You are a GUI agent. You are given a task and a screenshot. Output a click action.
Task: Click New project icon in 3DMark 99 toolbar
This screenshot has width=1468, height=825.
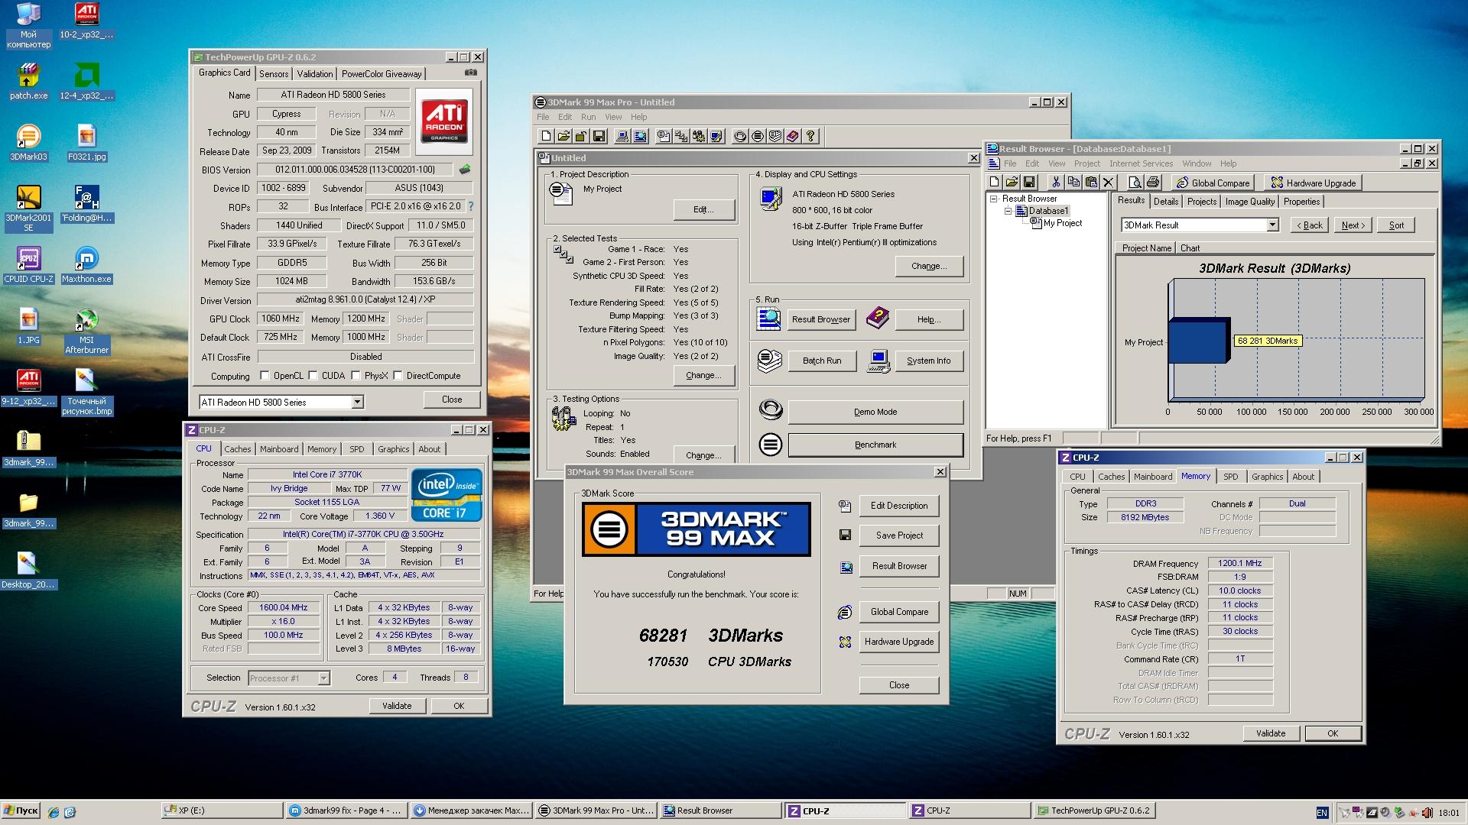pos(546,136)
